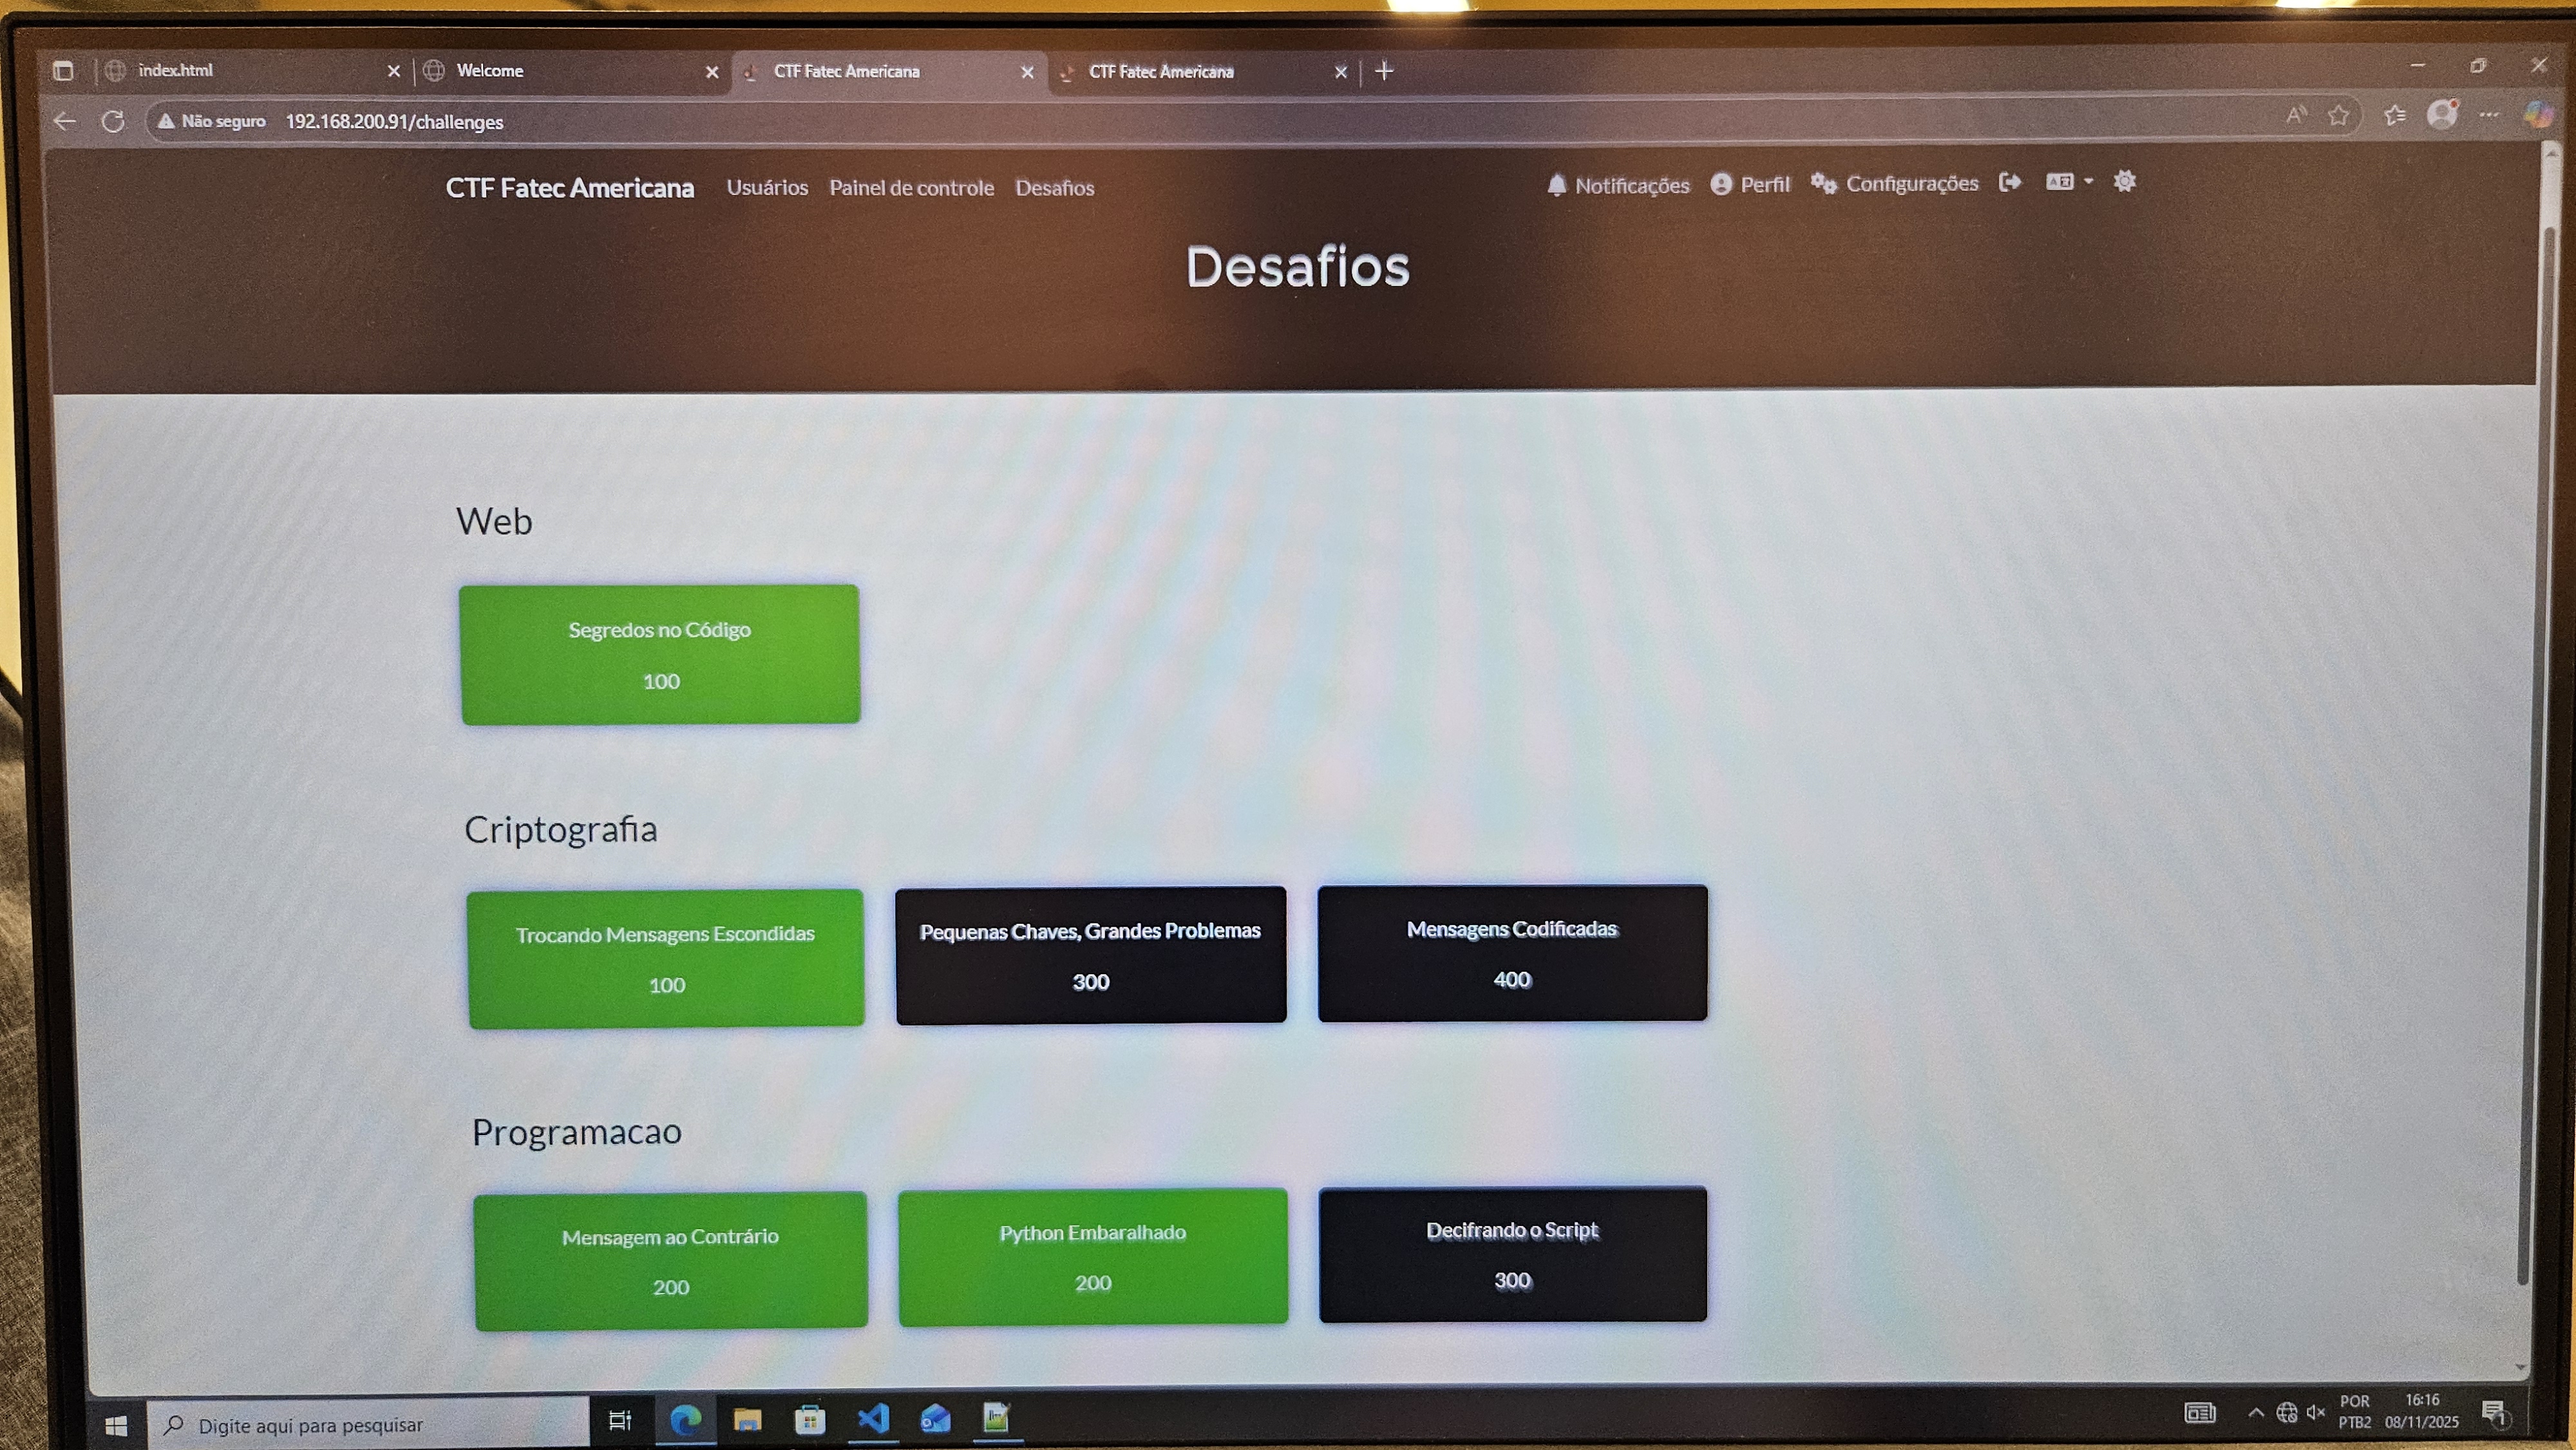Screen dimensions: 2576x1450
Task: Click the browser refresh button
Action: (113, 121)
